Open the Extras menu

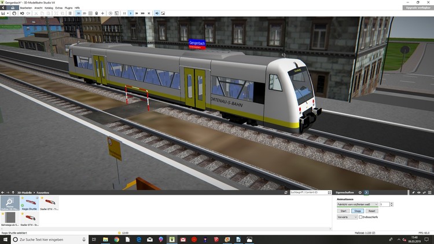[59, 8]
